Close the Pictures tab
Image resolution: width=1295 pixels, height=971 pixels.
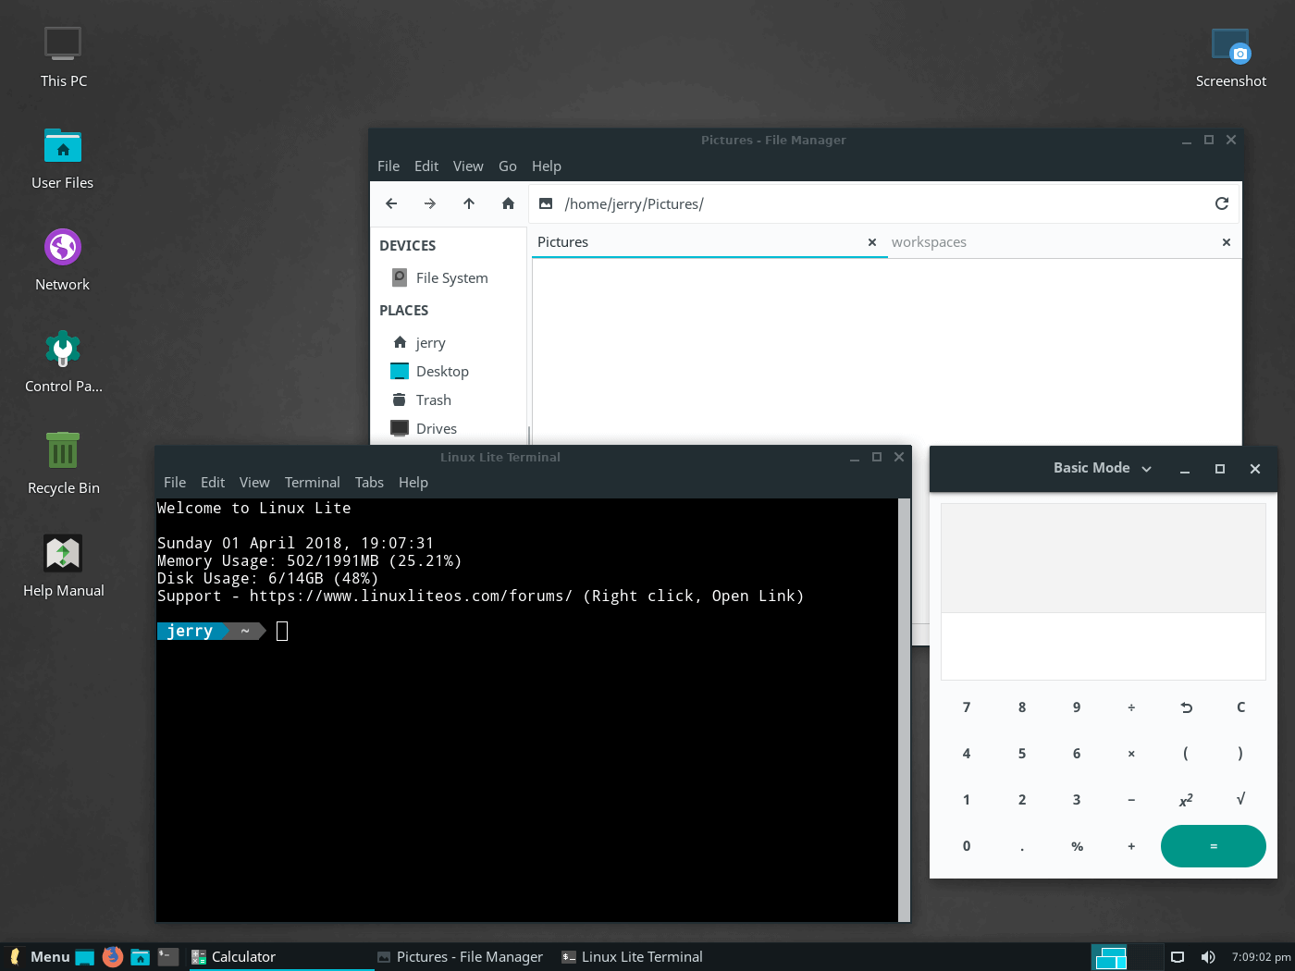871,242
